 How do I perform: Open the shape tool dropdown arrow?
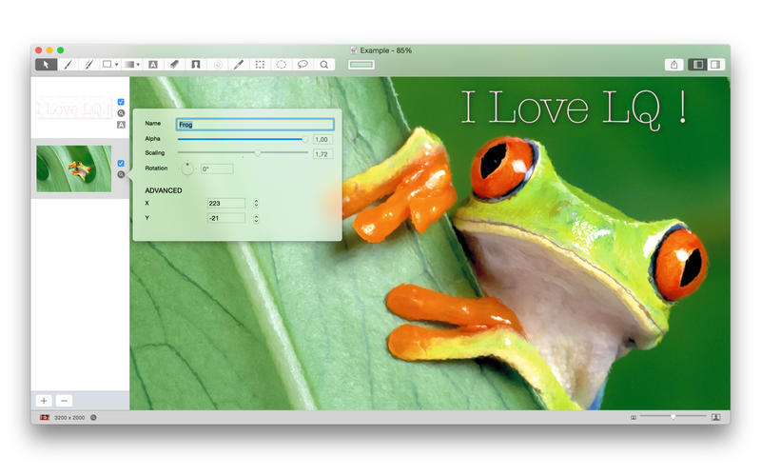117,65
